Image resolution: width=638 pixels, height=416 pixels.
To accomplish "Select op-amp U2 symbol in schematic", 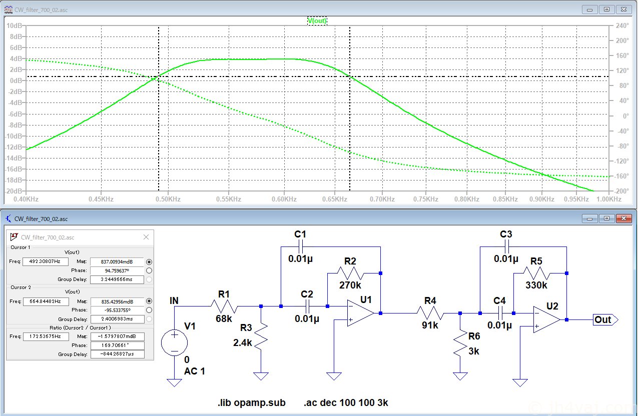I will point(546,319).
